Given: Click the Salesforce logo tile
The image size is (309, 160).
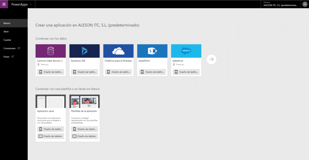Looking at the screenshot, I should [x=186, y=51].
